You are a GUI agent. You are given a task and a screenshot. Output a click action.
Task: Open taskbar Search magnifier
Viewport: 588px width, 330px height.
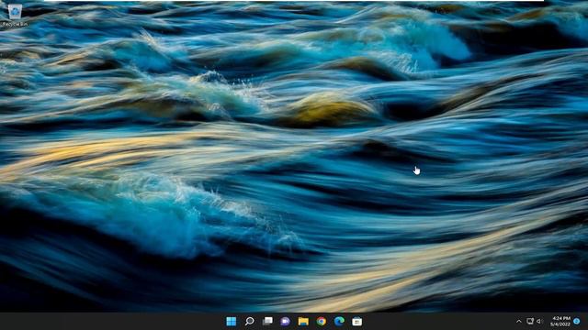point(249,321)
